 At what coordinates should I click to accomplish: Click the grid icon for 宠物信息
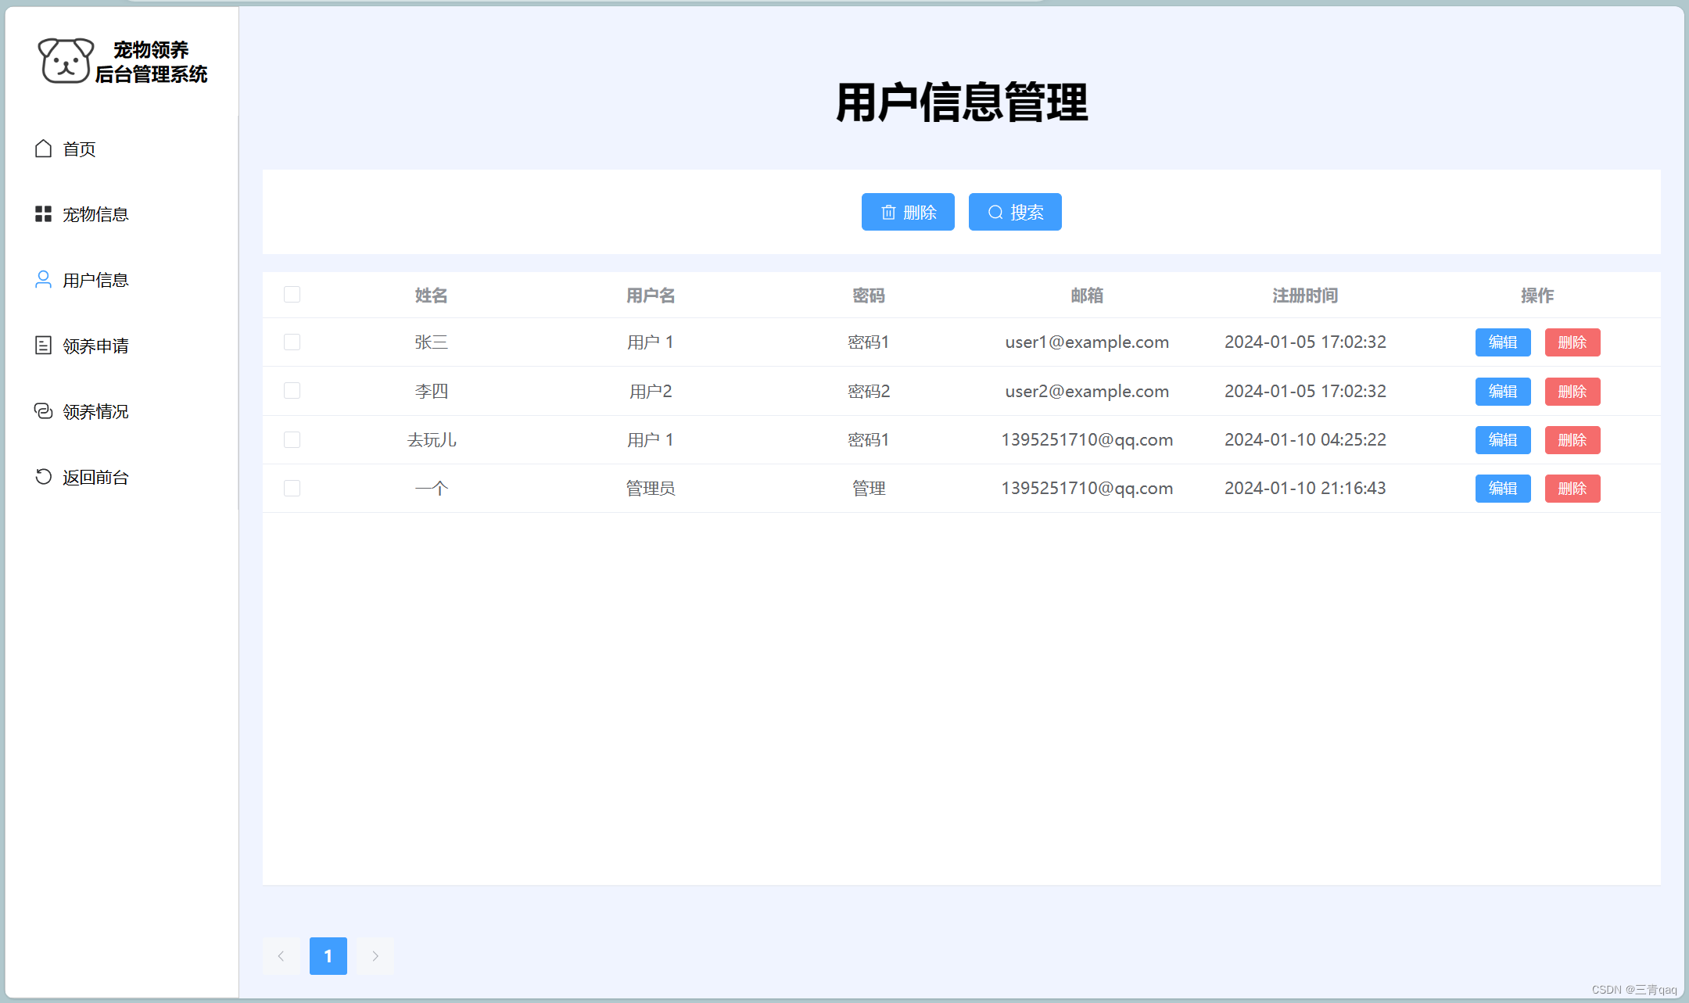click(43, 214)
